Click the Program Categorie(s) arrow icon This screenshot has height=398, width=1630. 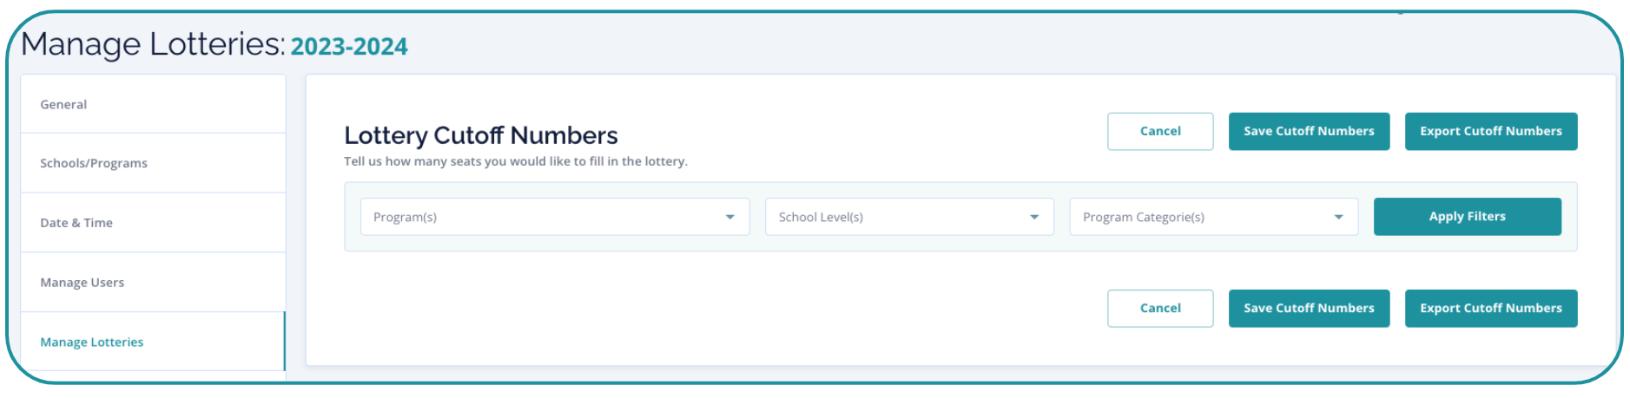tap(1339, 217)
